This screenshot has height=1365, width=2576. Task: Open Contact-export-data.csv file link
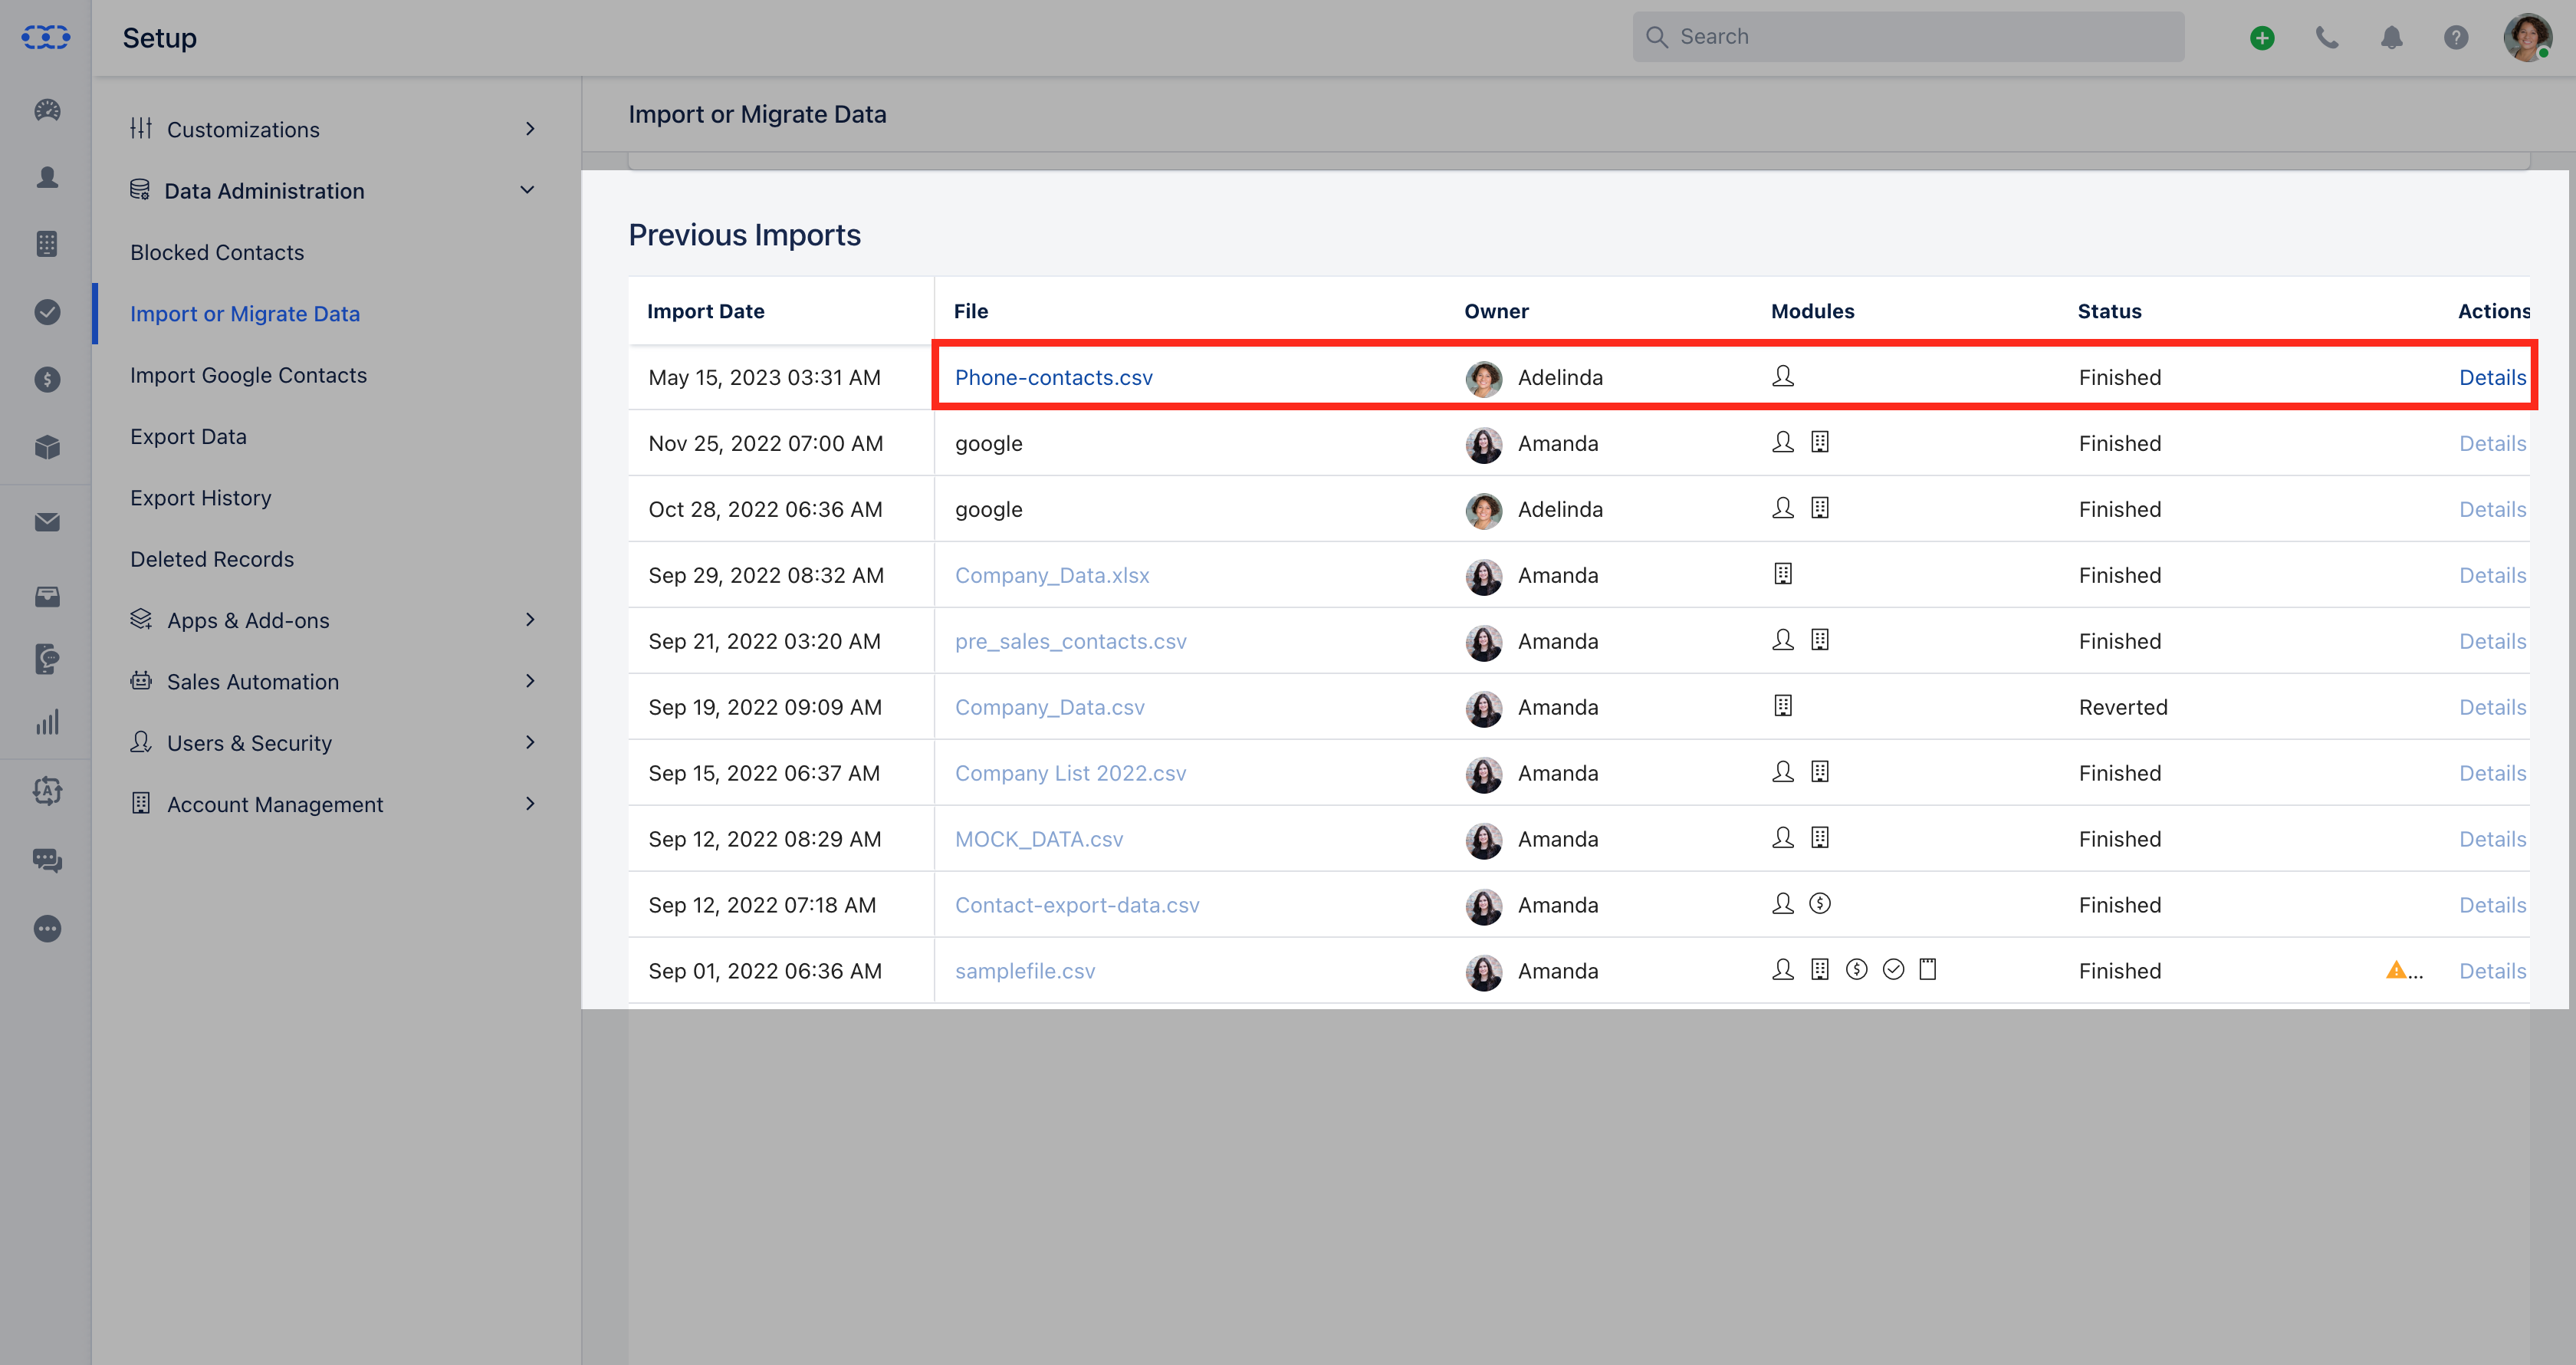tap(1077, 905)
